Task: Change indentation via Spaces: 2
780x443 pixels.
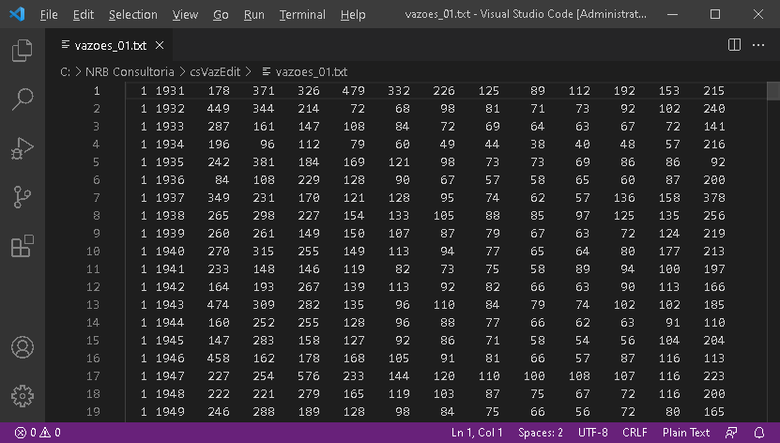Action: pos(541,433)
